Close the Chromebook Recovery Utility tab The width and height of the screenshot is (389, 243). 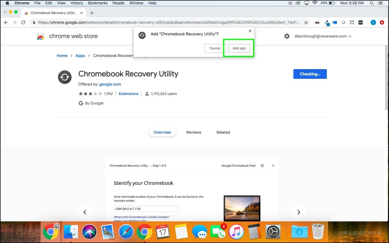click(x=82, y=13)
